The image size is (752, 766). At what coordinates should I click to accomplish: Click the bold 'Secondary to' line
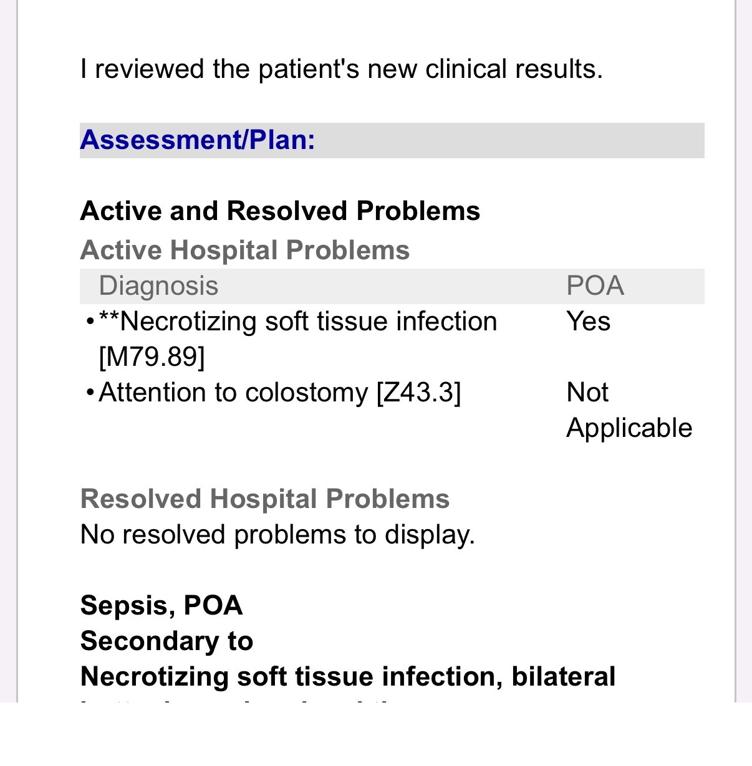pyautogui.click(x=166, y=641)
